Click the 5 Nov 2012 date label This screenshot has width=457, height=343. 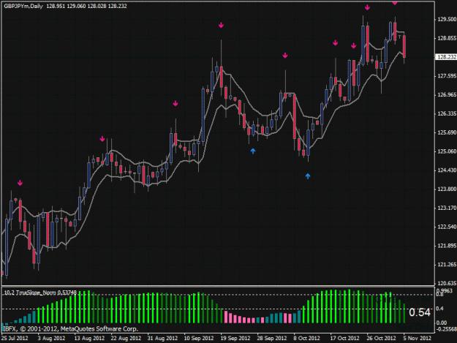[417, 339]
